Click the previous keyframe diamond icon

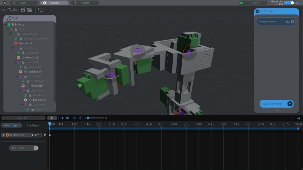point(62,118)
